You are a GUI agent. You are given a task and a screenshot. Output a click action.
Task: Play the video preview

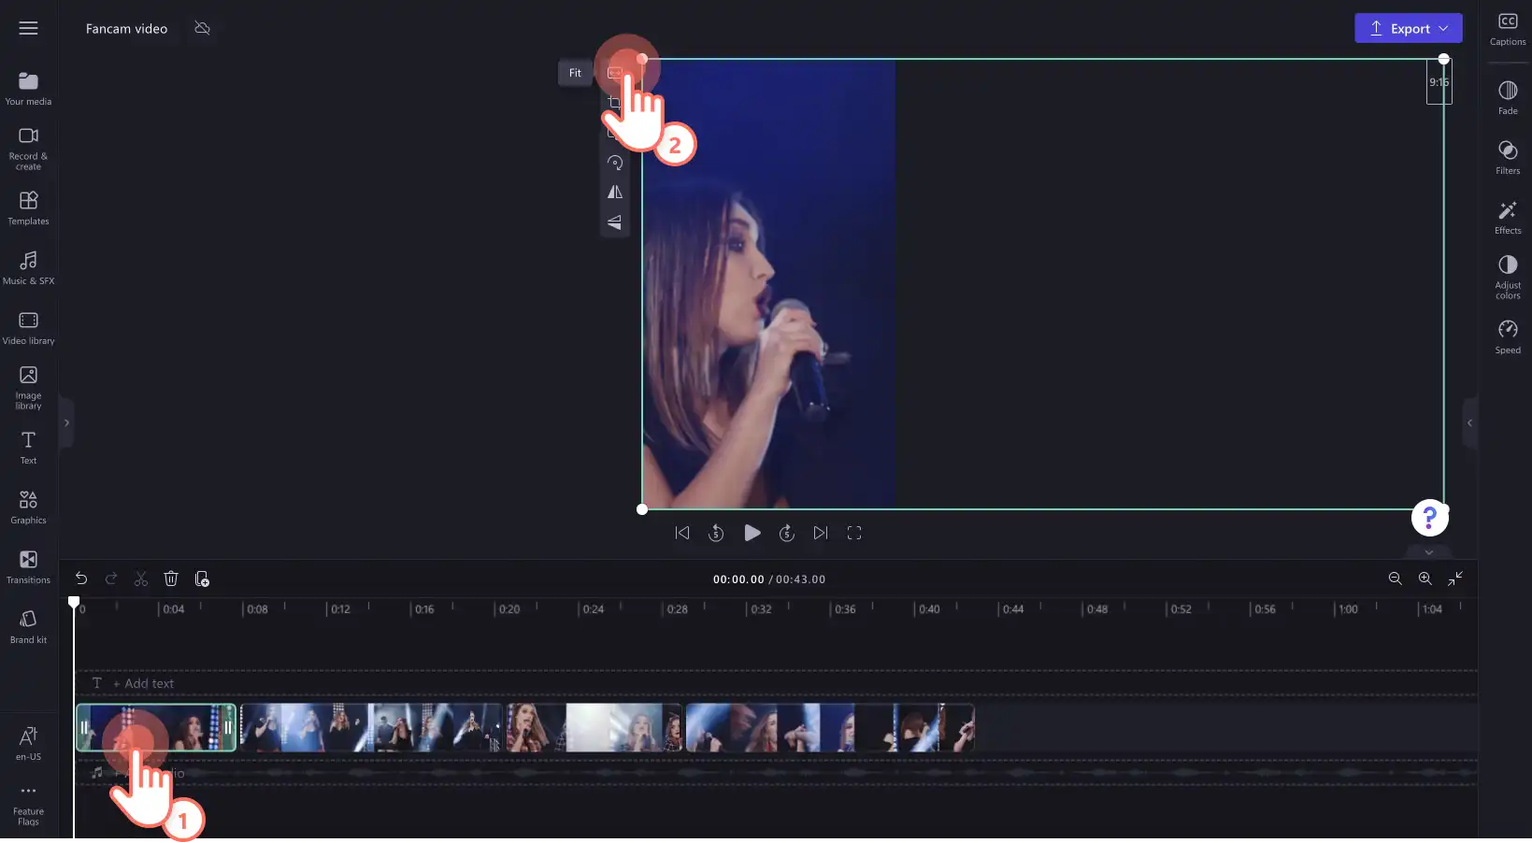pos(752,533)
